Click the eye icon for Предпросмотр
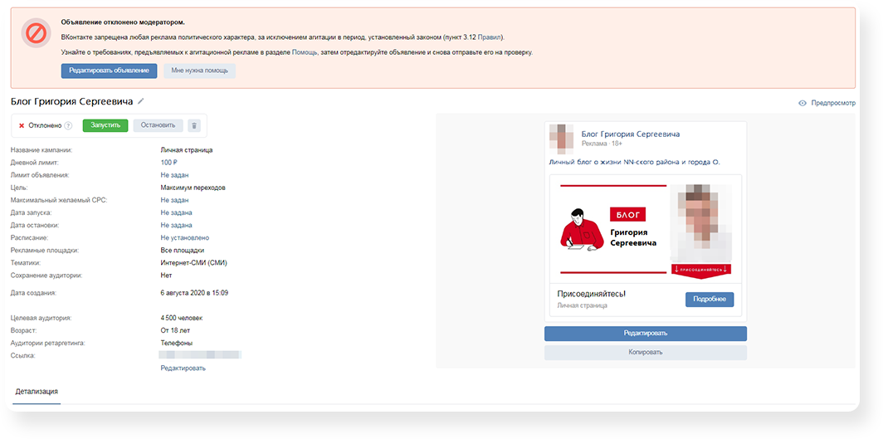Viewport: 883px width, 439px height. coord(802,104)
